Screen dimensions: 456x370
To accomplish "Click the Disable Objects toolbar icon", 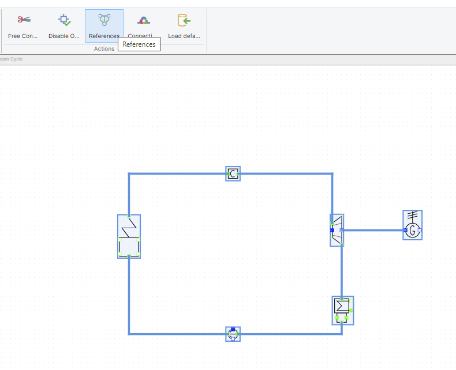I will click(63, 21).
